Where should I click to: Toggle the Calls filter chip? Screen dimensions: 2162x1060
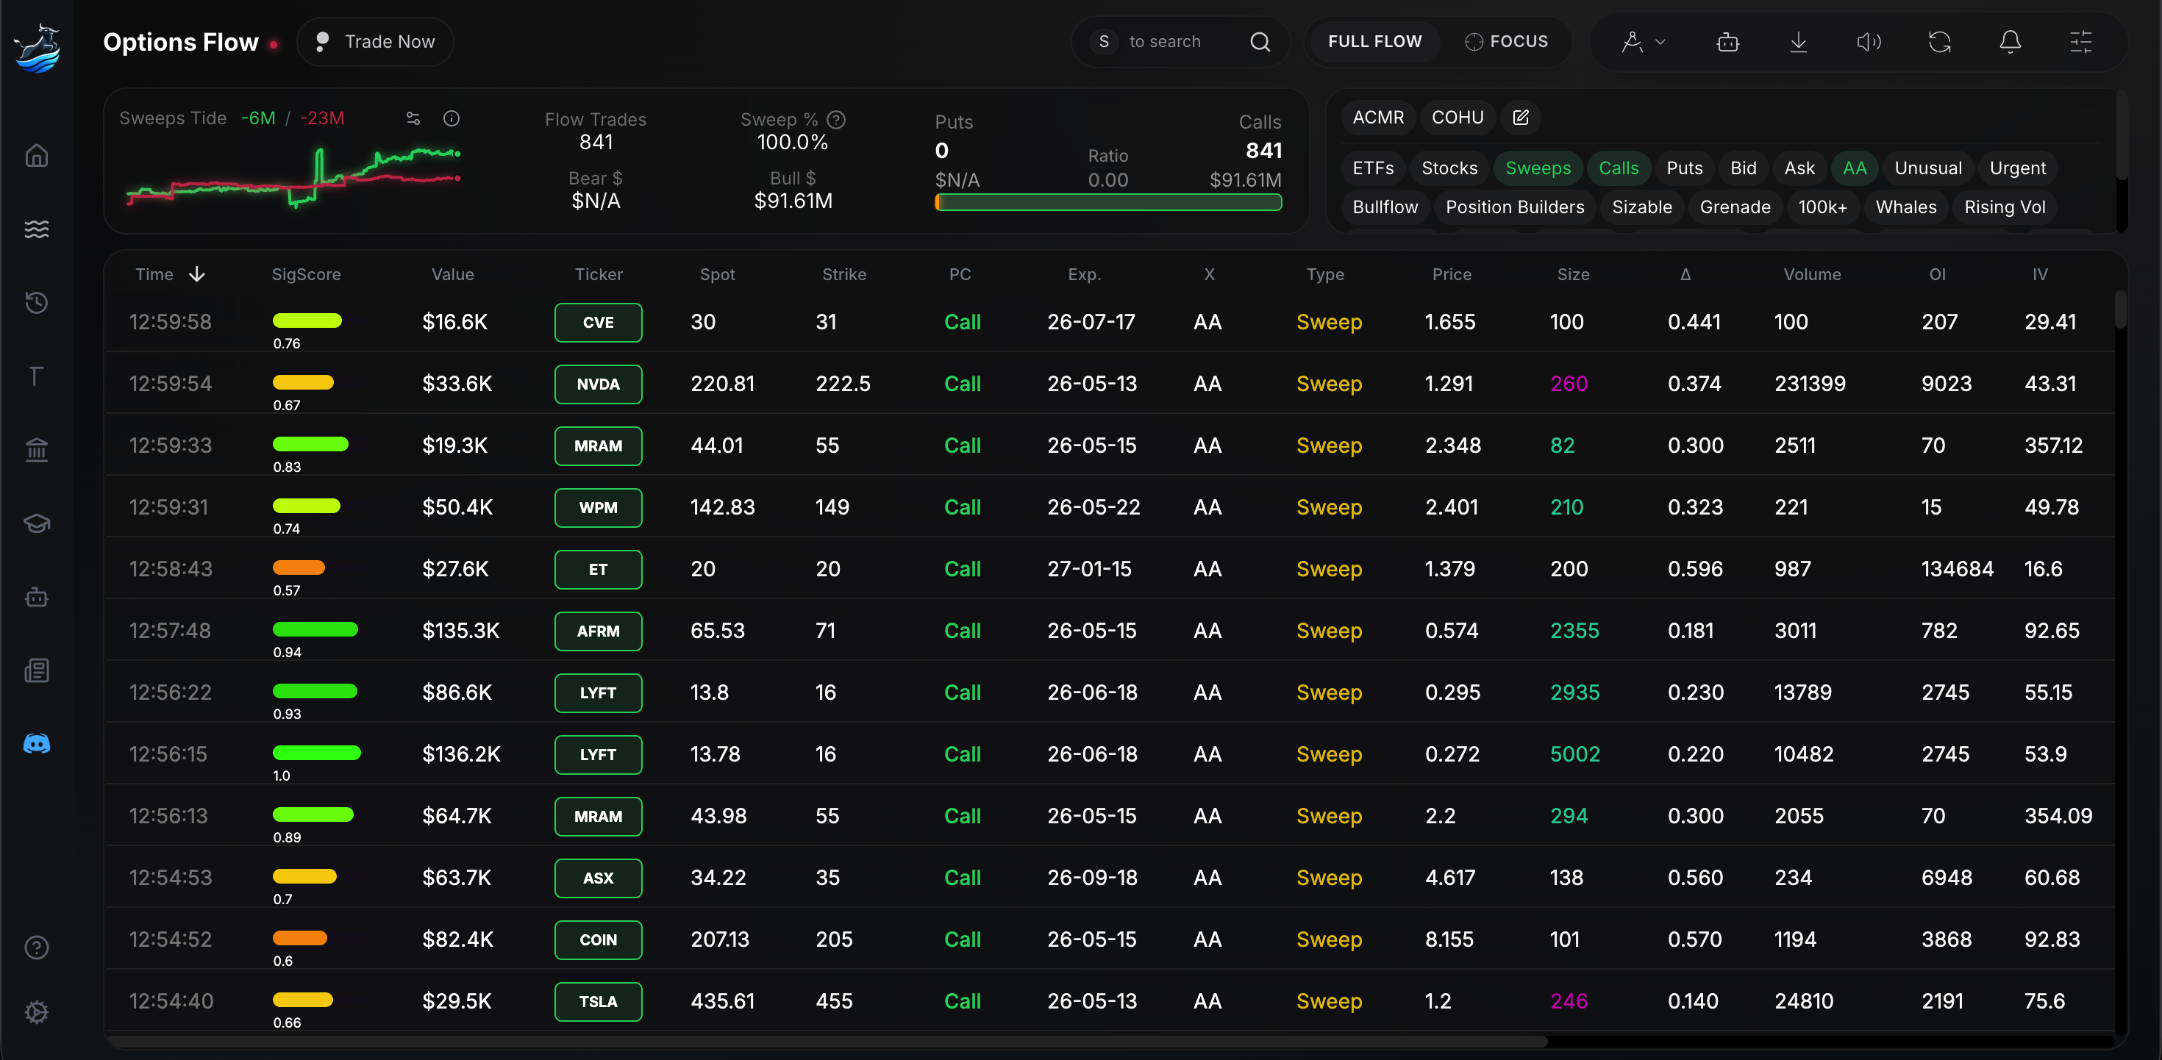pyautogui.click(x=1618, y=168)
